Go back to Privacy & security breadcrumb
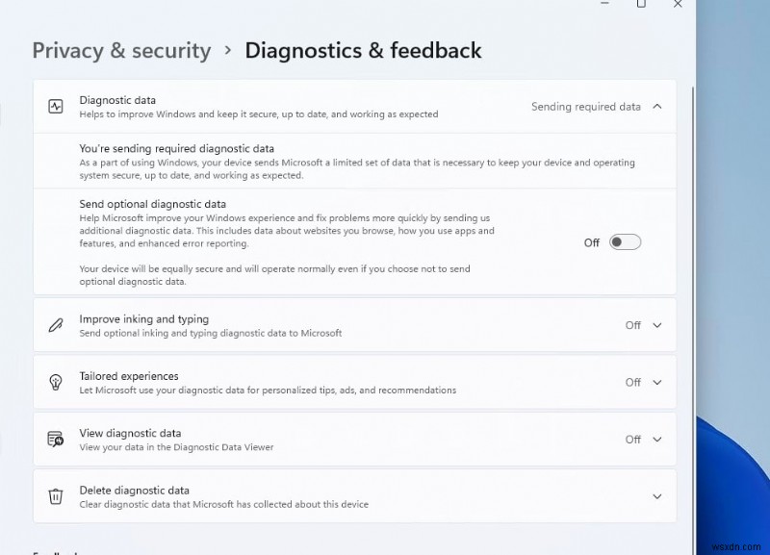The image size is (770, 555). point(121,50)
